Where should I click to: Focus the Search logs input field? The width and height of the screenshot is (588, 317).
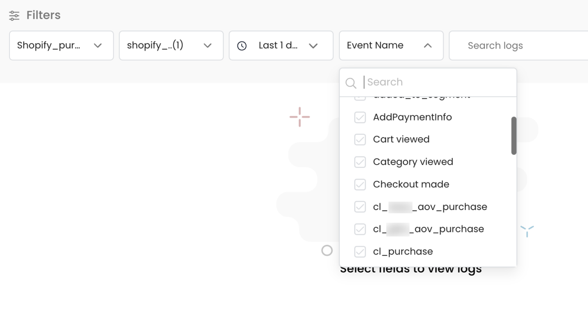click(518, 45)
